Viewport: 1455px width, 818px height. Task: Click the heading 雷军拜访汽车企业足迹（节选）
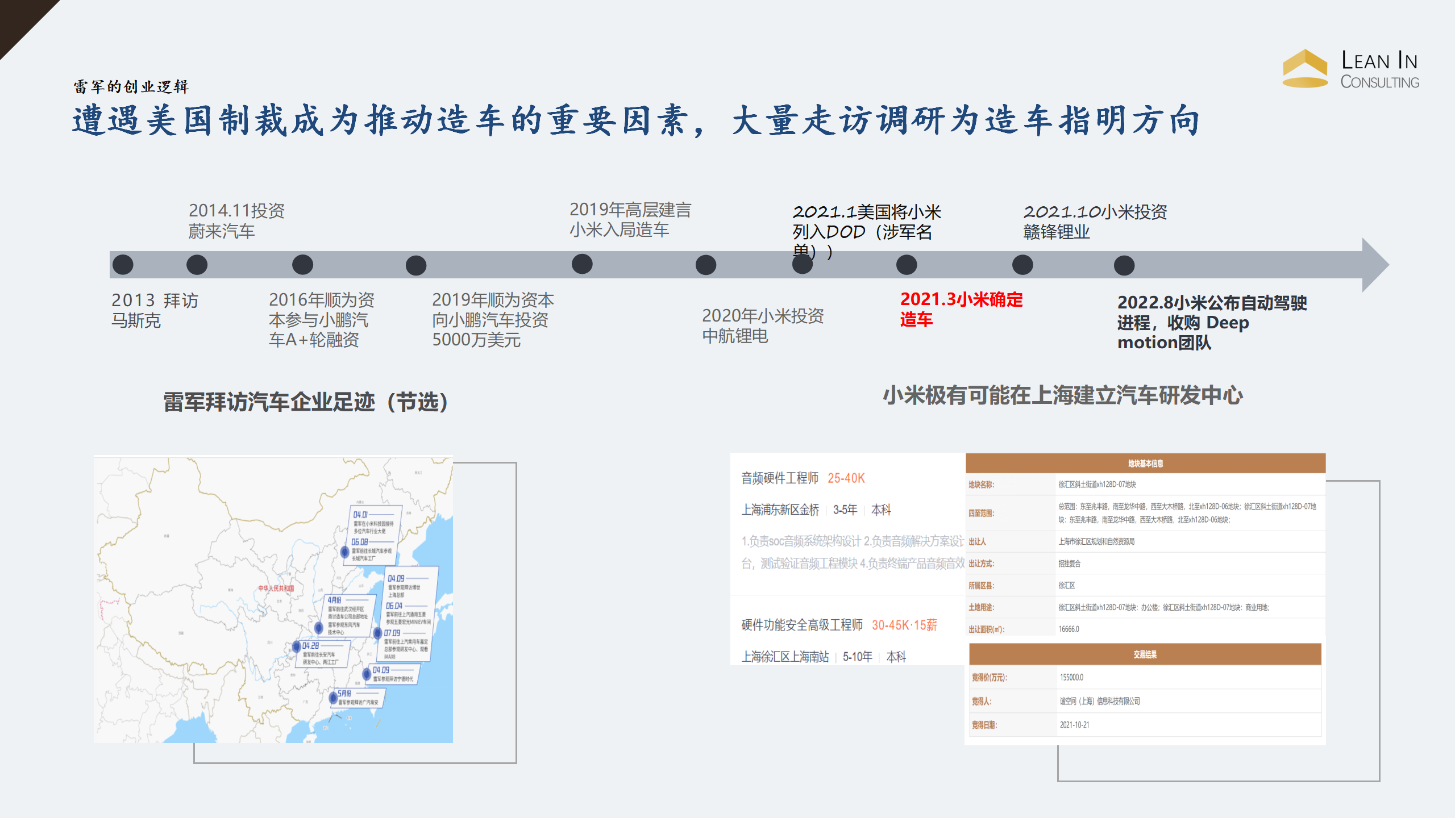pyautogui.click(x=306, y=402)
